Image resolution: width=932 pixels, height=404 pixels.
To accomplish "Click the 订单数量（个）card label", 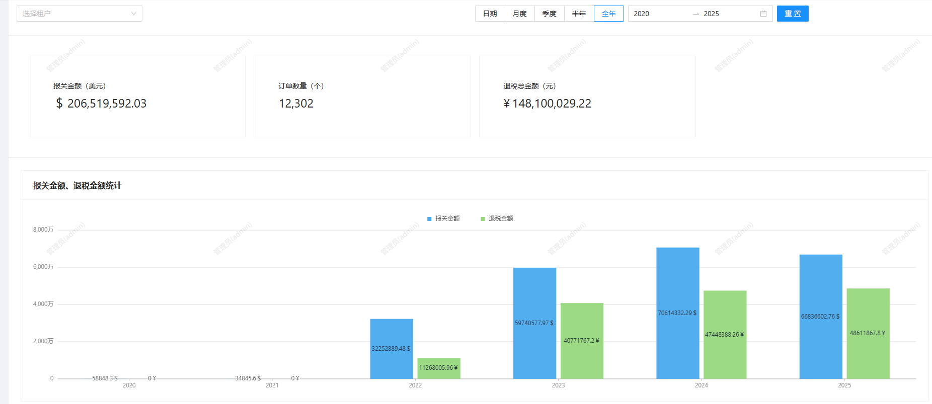I will (301, 86).
